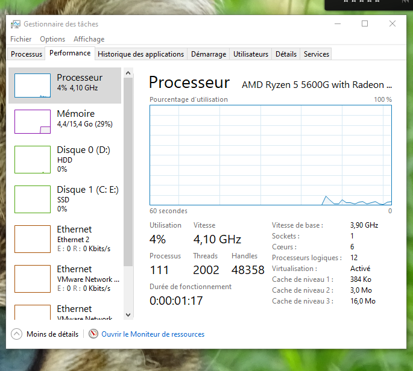
Task: Click the 60 secondes graph label
Action: (x=168, y=211)
